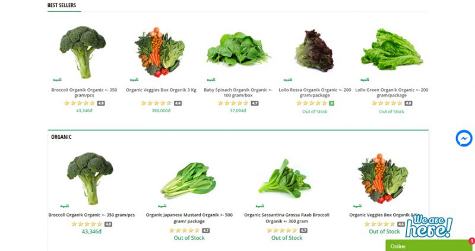The image size is (475, 251).
Task: Click green 5 rating badge for Lollo Rossa
Action: click(x=331, y=103)
